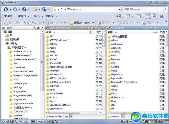Click the Forward navigation arrow

[15, 9]
